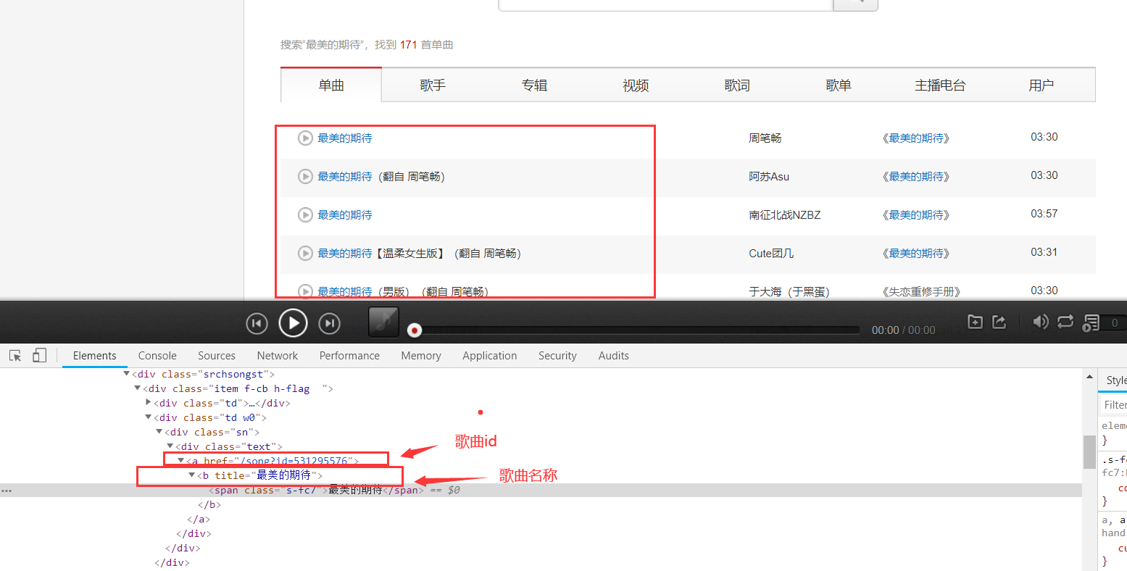The width and height of the screenshot is (1127, 571).
Task: Collapse the div class="item f-cb h-flag" node
Action: coord(138,388)
